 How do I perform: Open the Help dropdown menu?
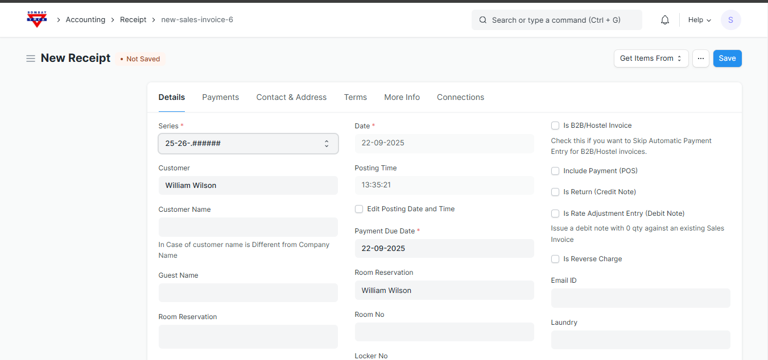(699, 20)
